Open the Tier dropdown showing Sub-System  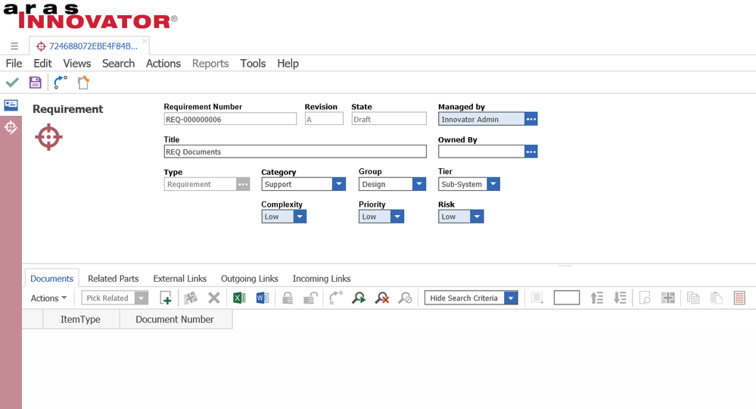(493, 184)
